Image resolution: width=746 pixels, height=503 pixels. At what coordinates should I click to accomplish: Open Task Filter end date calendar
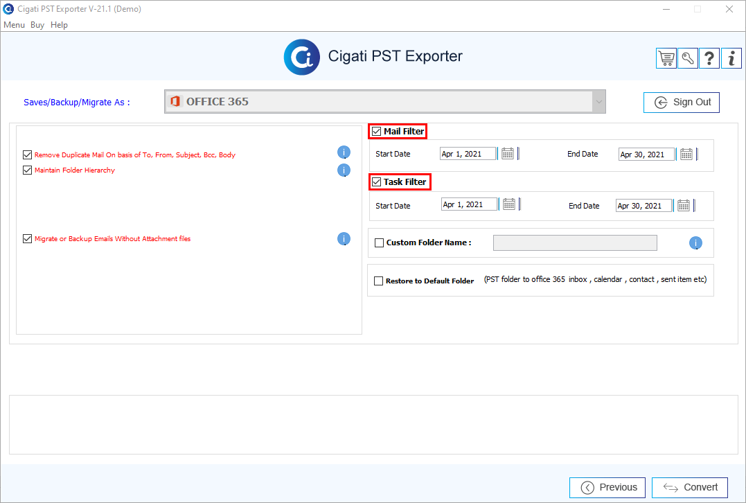(684, 206)
